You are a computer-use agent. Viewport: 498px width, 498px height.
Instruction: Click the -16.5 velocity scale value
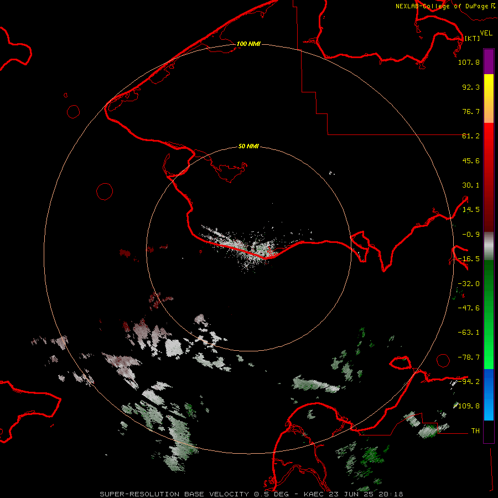(469, 259)
